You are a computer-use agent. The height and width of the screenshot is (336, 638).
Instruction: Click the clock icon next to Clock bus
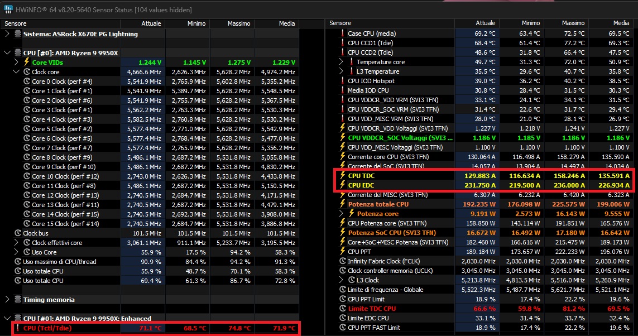[17, 233]
